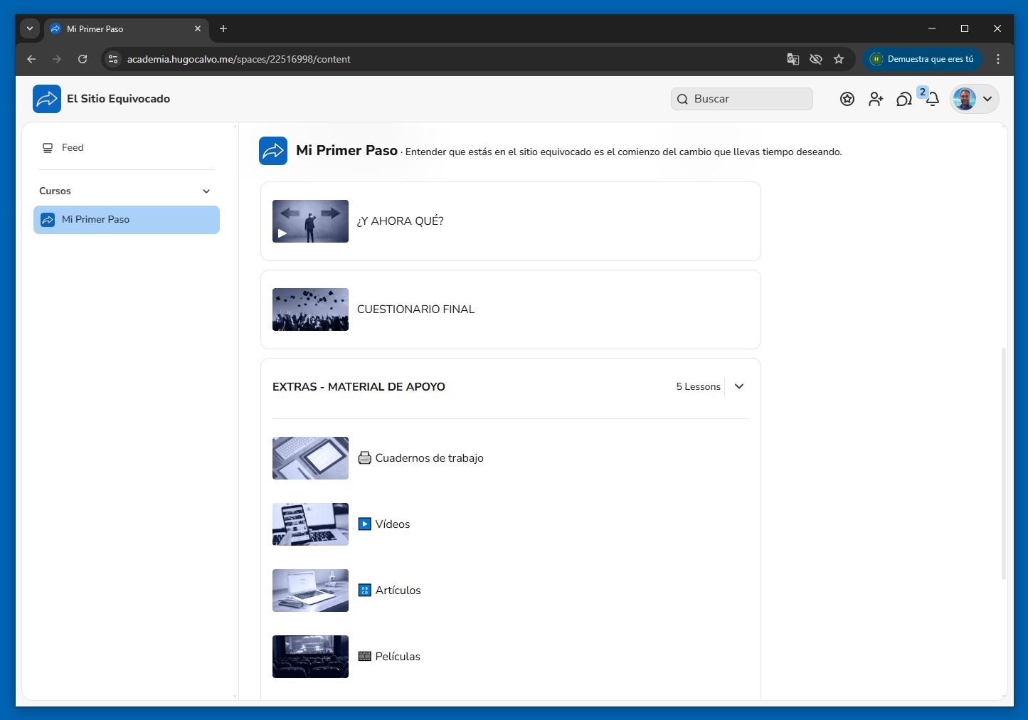The width and height of the screenshot is (1028, 720).
Task: Select the Mi Primer Paso browser tab
Action: click(x=127, y=28)
